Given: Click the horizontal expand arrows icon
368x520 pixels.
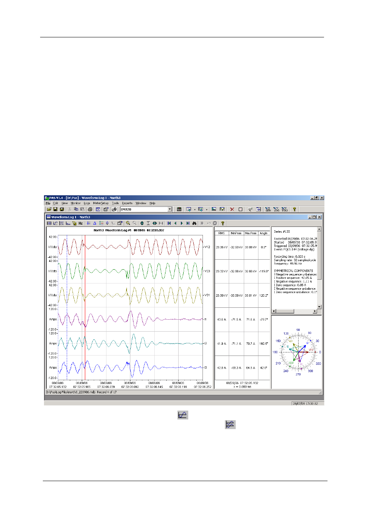Looking at the screenshot, I should pyautogui.click(x=155, y=223).
